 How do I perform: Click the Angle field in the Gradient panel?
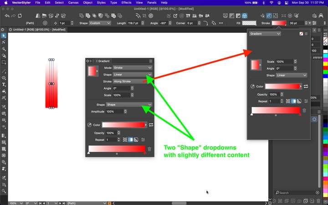coord(122,88)
